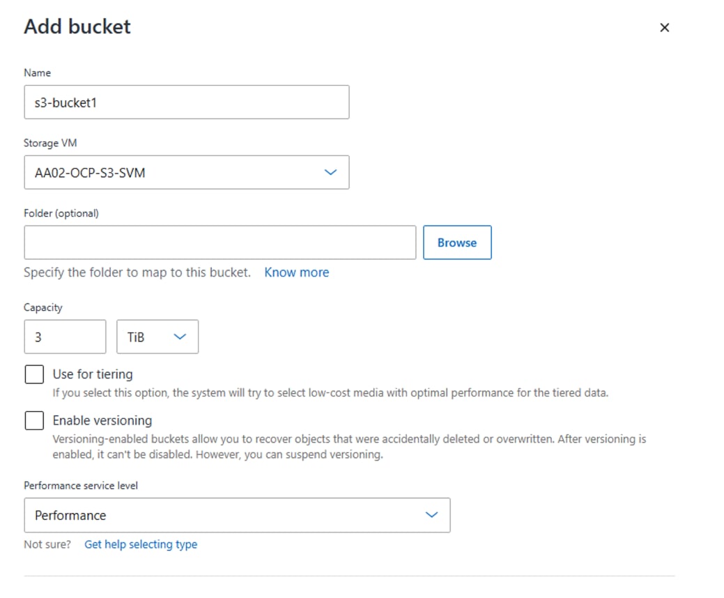The image size is (724, 598).
Task: Click the Use for tiering label
Action: 93,374
